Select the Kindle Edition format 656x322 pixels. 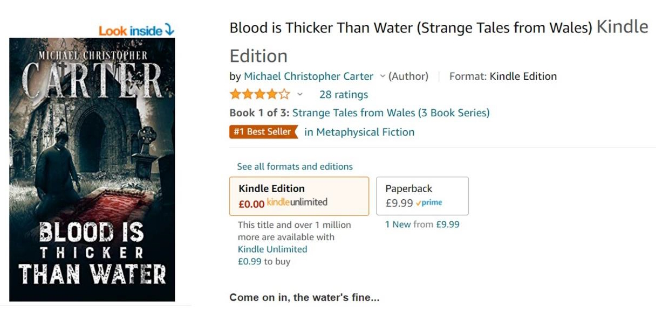click(x=299, y=195)
